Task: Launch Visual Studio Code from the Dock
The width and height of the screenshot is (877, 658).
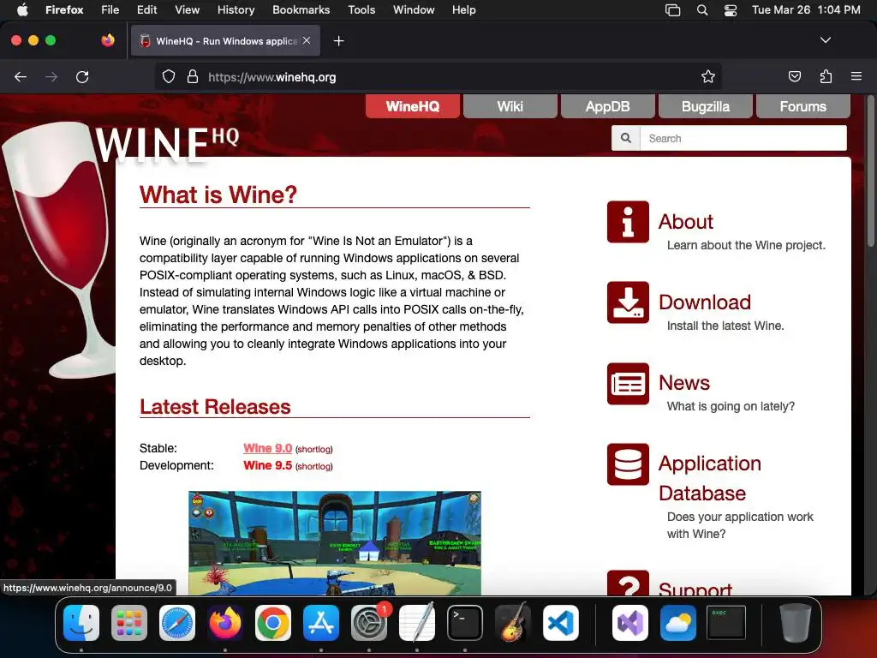Action: coord(560,623)
